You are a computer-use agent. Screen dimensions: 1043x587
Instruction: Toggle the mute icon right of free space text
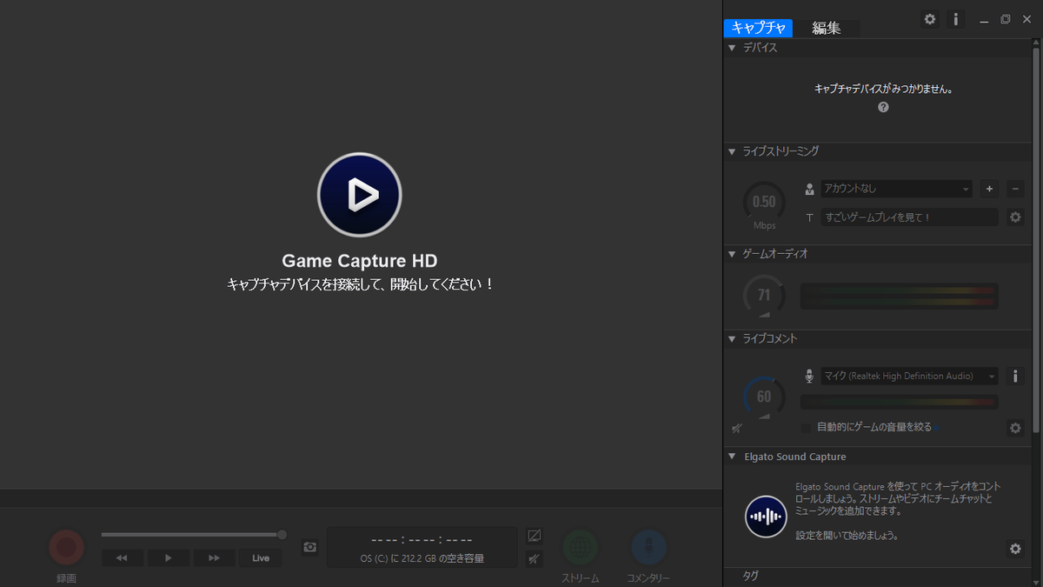535,557
